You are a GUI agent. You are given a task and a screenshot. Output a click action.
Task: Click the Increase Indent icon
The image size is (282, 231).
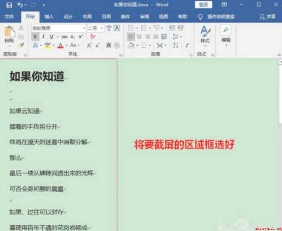click(180, 28)
